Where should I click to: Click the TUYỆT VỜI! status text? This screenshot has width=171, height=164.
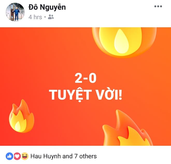[x=85, y=95]
